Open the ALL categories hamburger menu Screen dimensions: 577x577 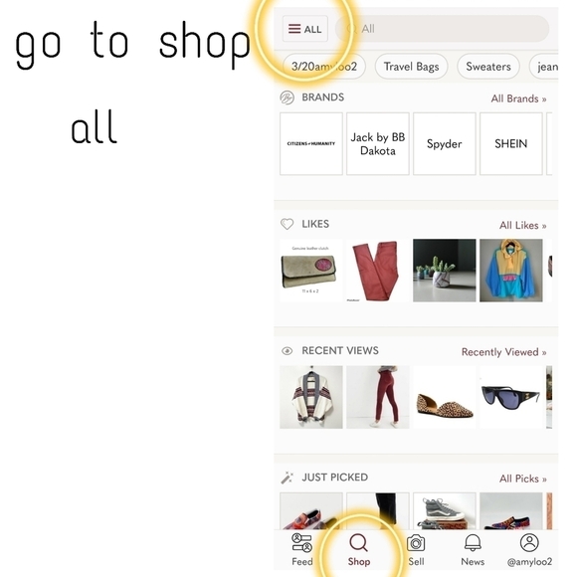coord(305,29)
